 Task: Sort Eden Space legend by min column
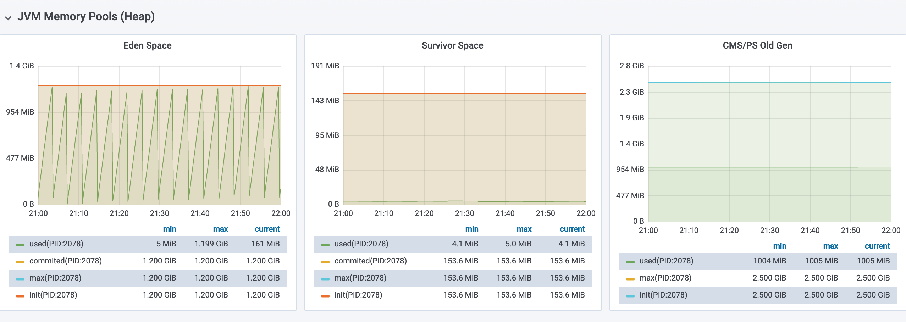point(170,229)
